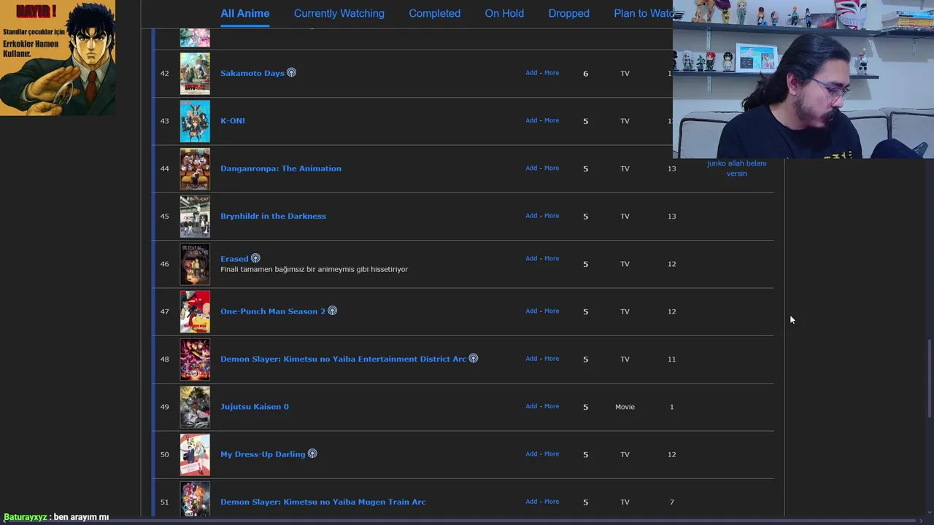934x525 pixels.
Task: Click Add in the Erased row
Action: tap(531, 258)
